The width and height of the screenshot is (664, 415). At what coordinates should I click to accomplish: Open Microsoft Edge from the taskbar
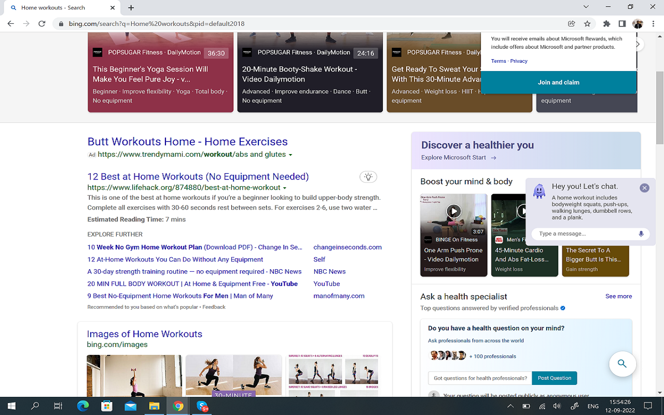83,406
